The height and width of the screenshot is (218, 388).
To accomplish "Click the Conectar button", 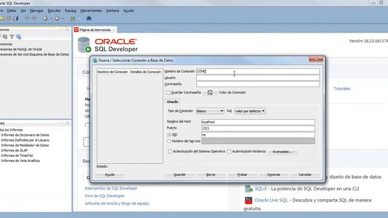I will click(273, 175).
